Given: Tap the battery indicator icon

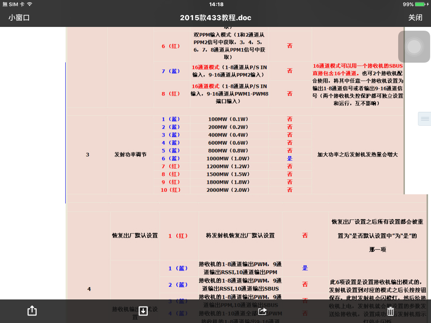Looking at the screenshot, I should 420,4.
